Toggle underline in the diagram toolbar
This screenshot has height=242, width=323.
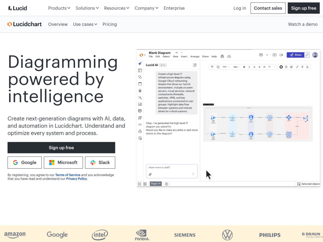click(254, 67)
